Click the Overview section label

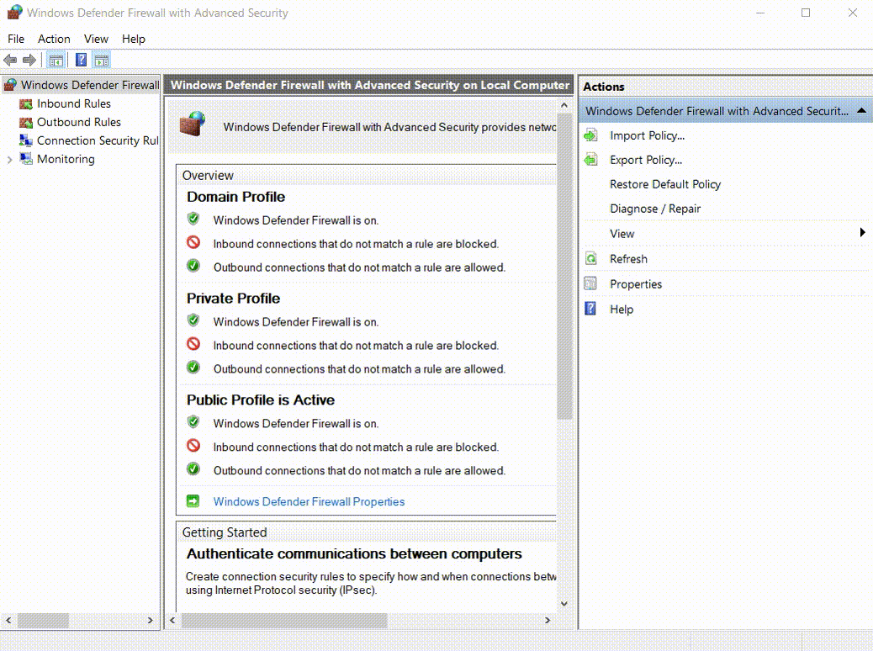(x=208, y=176)
